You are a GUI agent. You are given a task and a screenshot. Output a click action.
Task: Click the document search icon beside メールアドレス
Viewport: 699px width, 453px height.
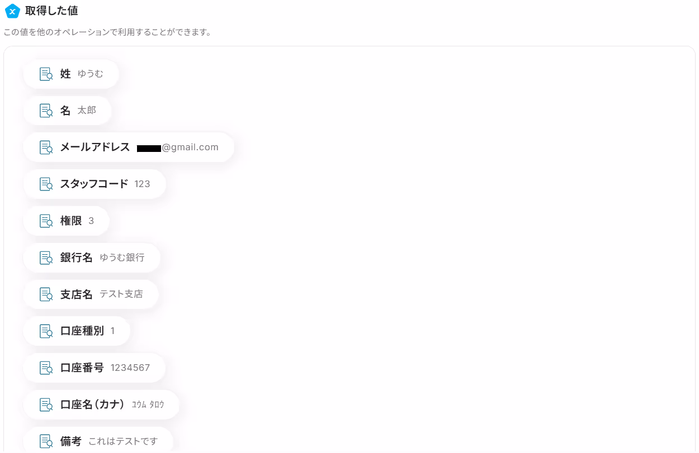tap(46, 147)
